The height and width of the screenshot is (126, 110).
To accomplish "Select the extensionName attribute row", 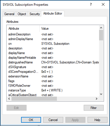I will click(x=53, y=76).
